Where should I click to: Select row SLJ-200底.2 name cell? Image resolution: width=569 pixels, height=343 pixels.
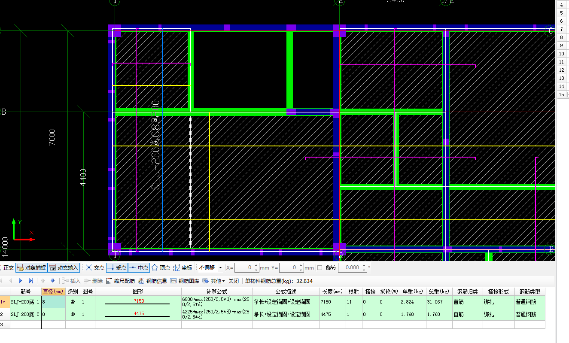(25, 314)
